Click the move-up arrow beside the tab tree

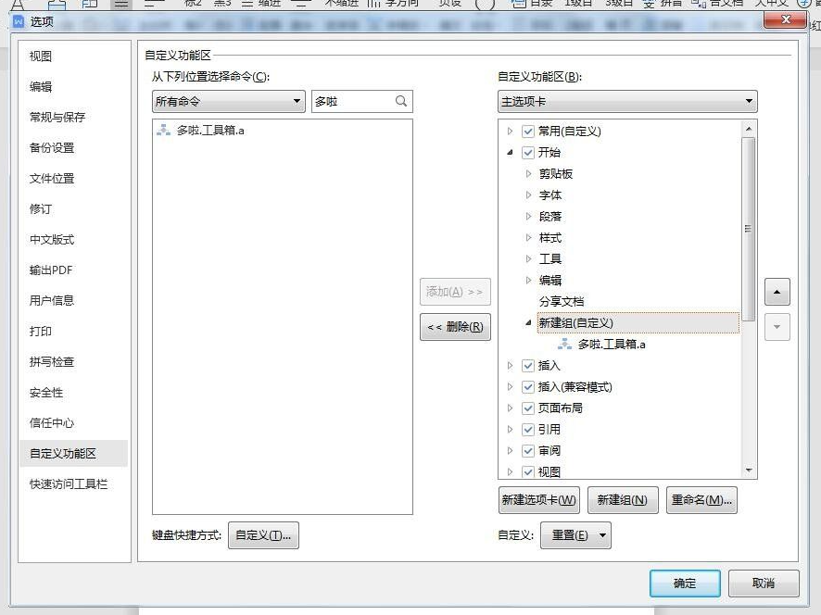(x=777, y=292)
